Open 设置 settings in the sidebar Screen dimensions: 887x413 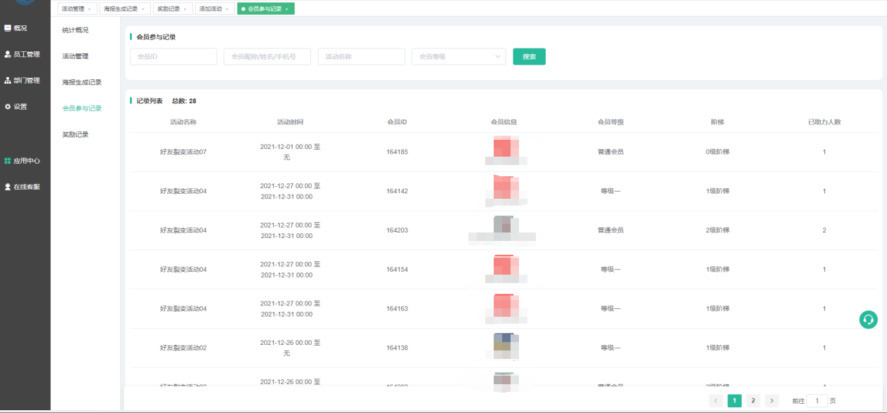16,107
